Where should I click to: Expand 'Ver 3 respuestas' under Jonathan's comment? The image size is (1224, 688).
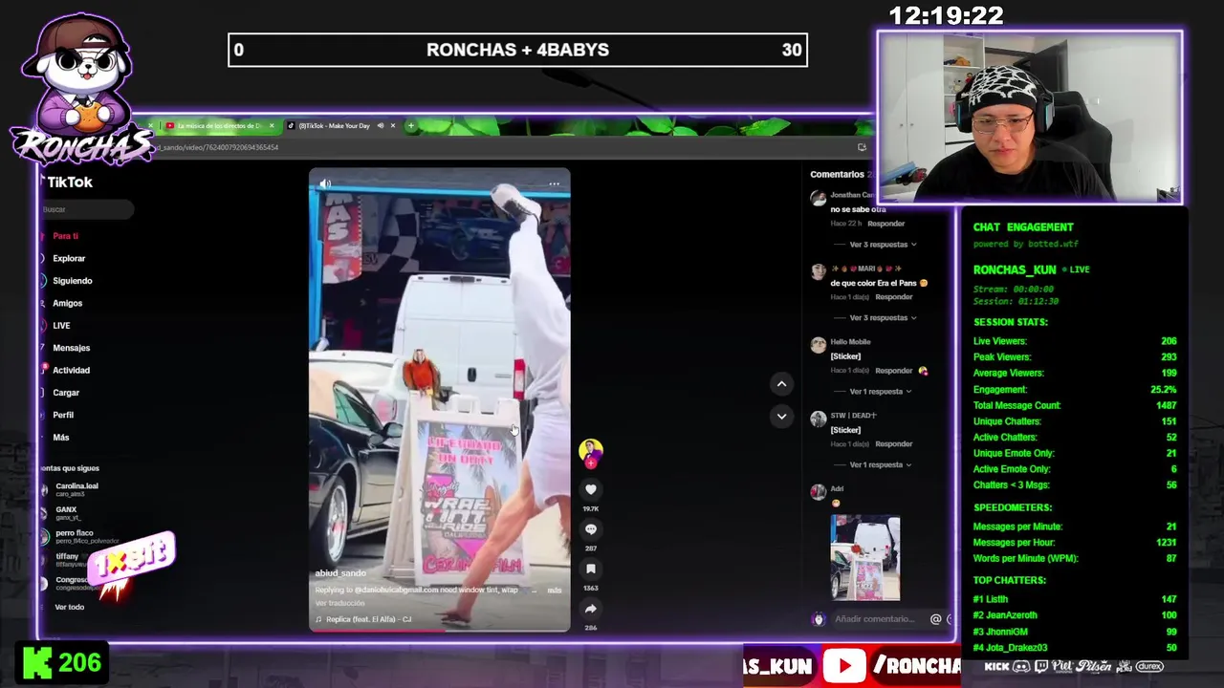[x=883, y=245]
